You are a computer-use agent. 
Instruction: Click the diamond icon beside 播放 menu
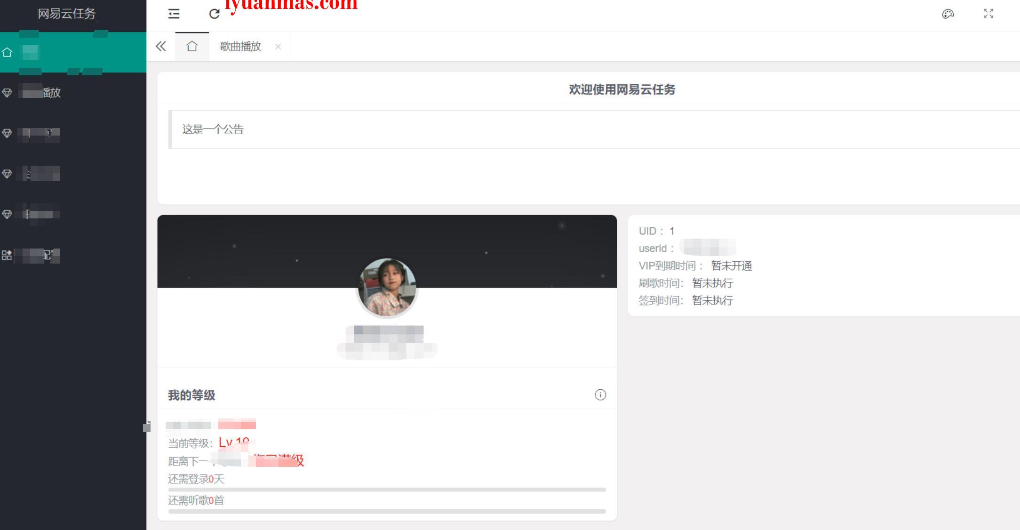[7, 93]
